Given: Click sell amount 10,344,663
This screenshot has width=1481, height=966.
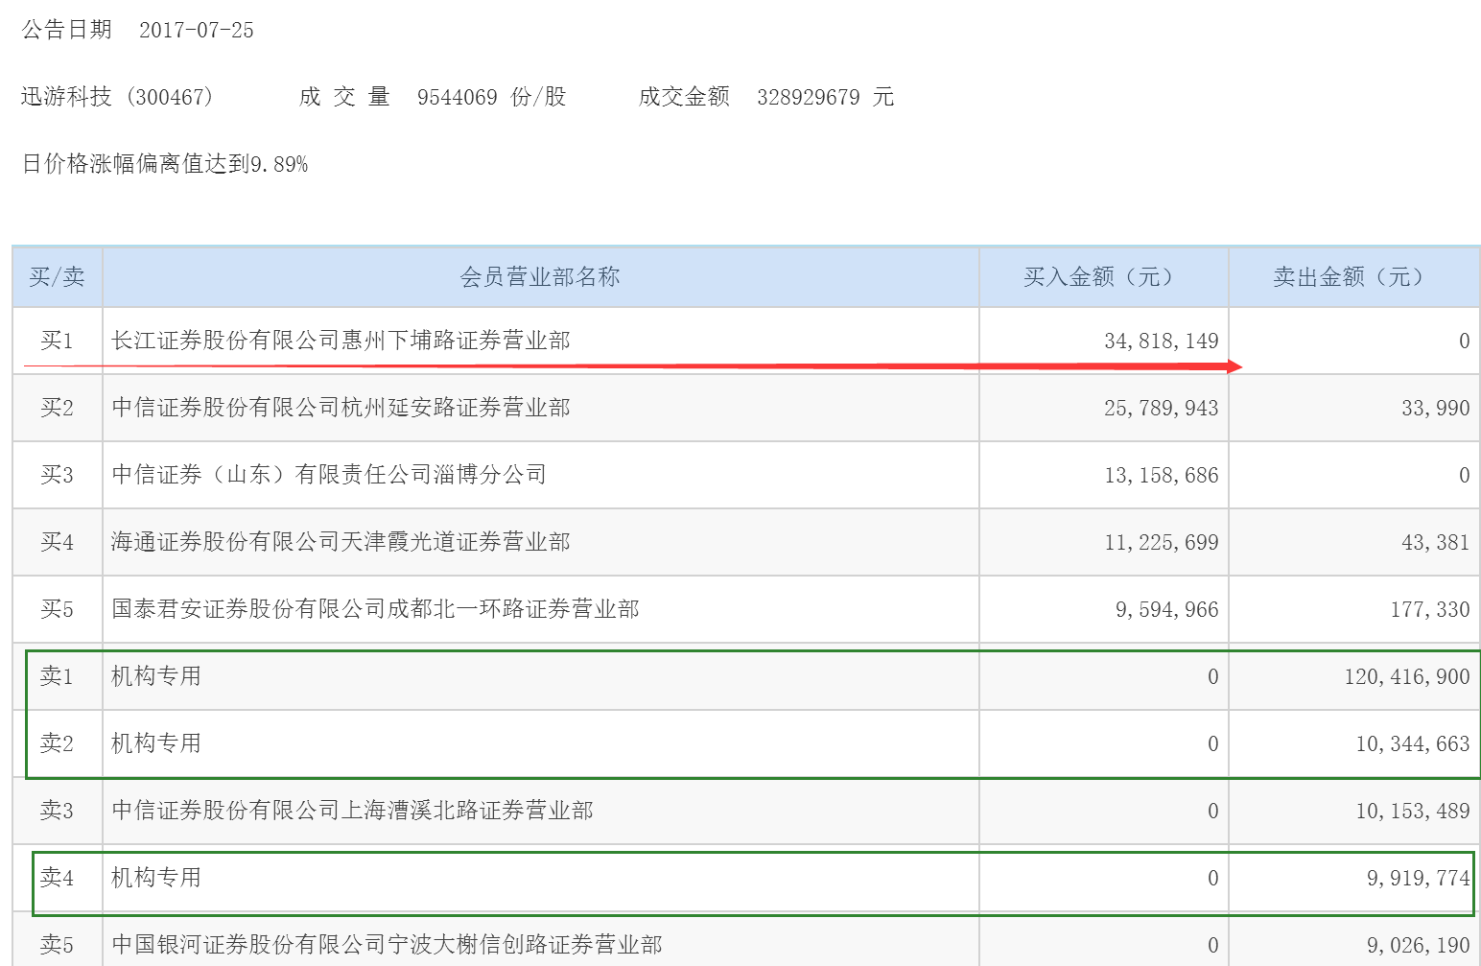Looking at the screenshot, I should pyautogui.click(x=1413, y=743).
